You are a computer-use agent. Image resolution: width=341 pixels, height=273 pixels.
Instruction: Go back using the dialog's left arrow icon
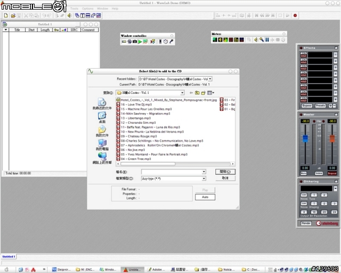(x=191, y=93)
